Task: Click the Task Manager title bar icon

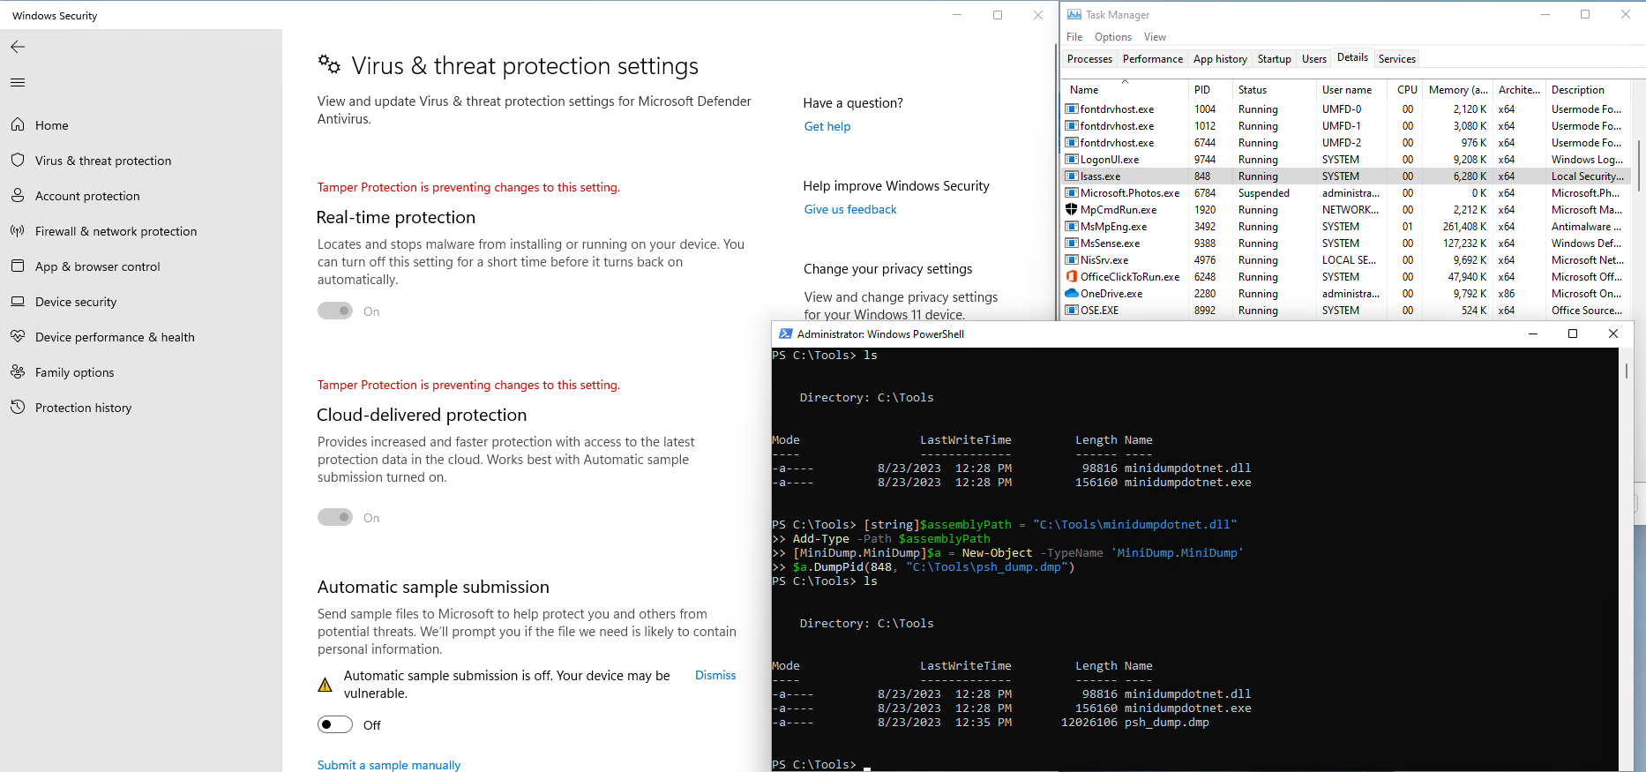Action: click(1074, 15)
